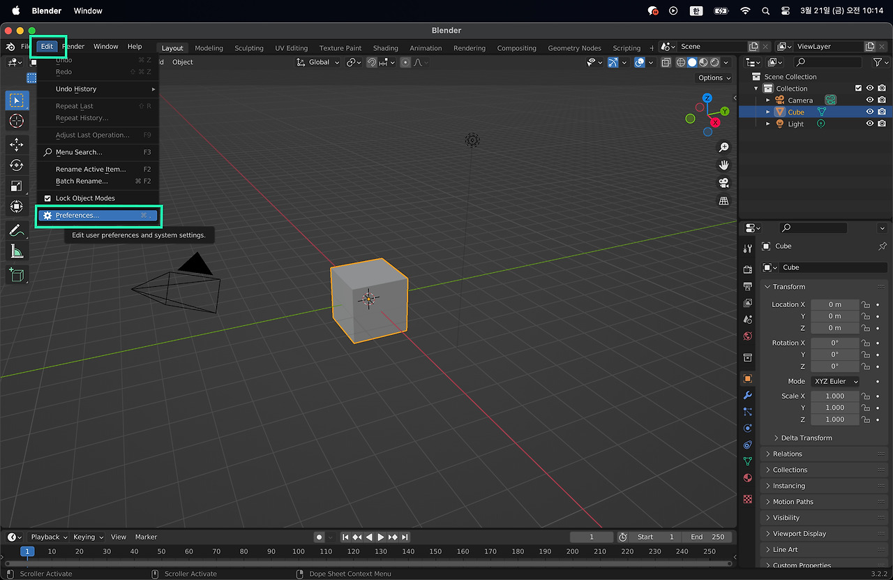
Task: Disable the Cube in renders
Action: 882,112
